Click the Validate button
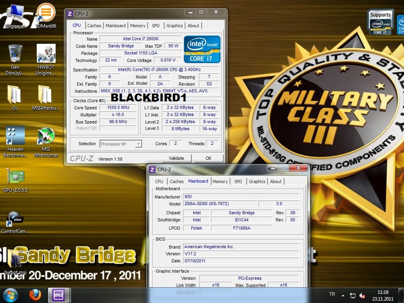 tap(176, 158)
